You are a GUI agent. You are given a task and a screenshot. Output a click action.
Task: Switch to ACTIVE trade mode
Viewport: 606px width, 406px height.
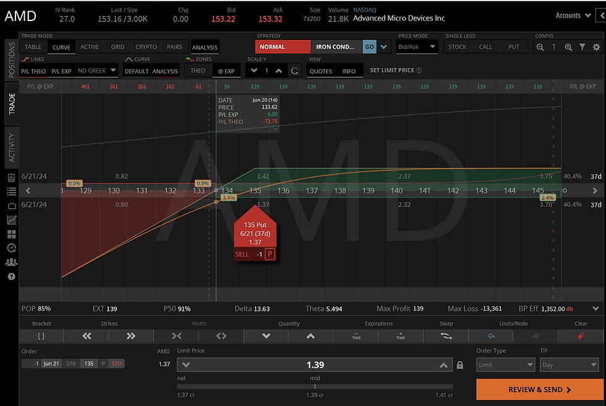click(90, 47)
